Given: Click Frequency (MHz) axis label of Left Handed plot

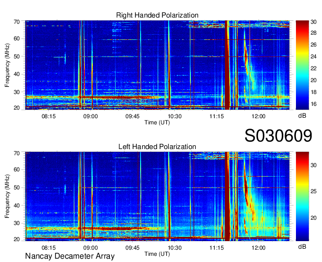Looking at the screenshot, I should pos(7,196).
